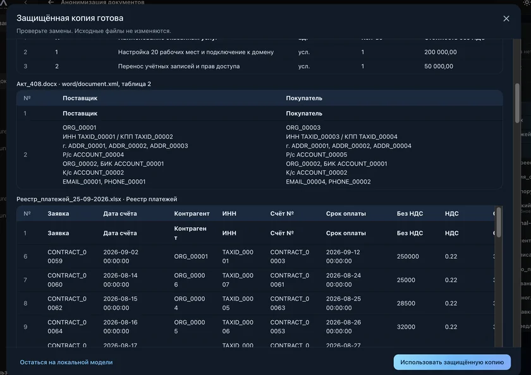Click the CONTRACT_00060 request cell
The width and height of the screenshot is (531, 375).
click(x=67, y=280)
